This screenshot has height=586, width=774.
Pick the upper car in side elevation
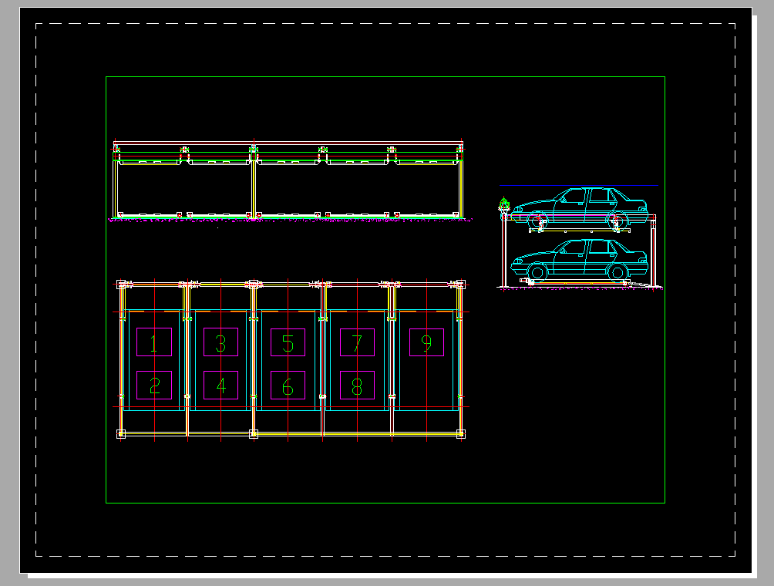[x=578, y=208]
